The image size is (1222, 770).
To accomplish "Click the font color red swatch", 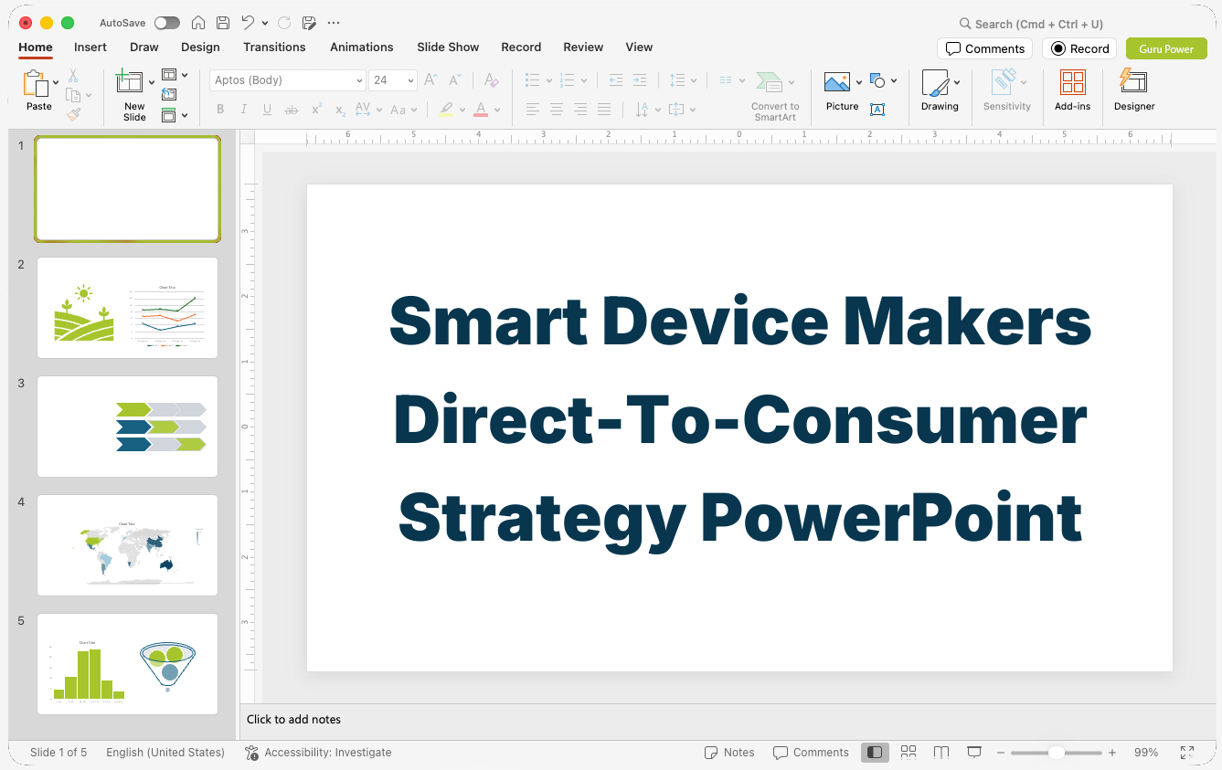I will tap(481, 110).
